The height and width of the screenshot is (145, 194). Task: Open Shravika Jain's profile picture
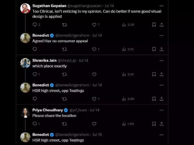[x=25, y=63]
